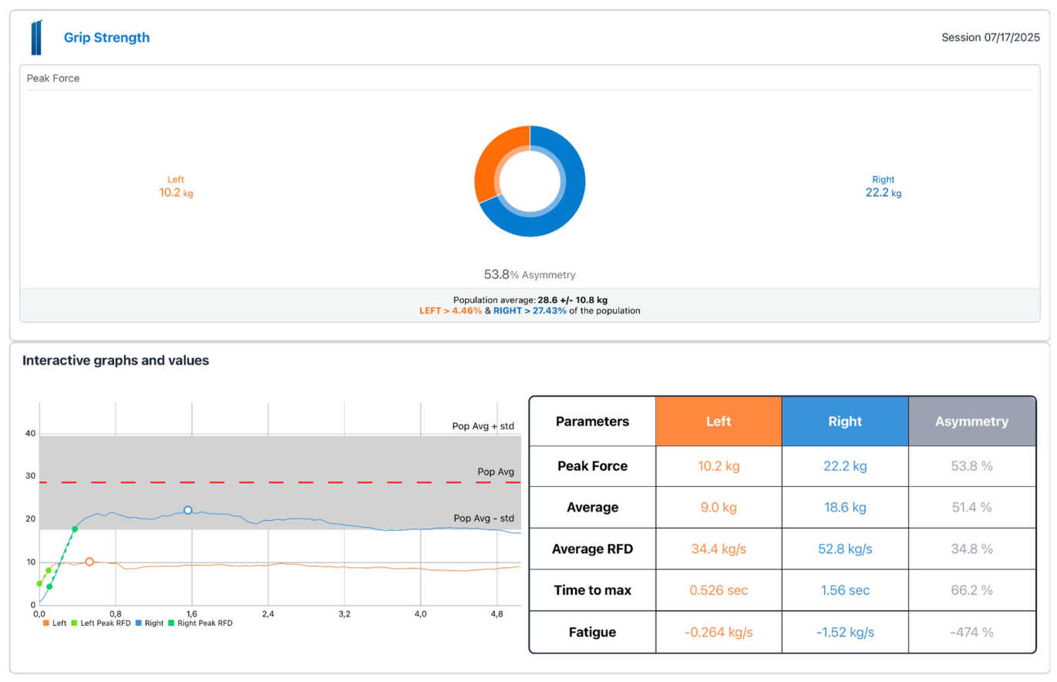Click the Peak Force row label

point(592,466)
